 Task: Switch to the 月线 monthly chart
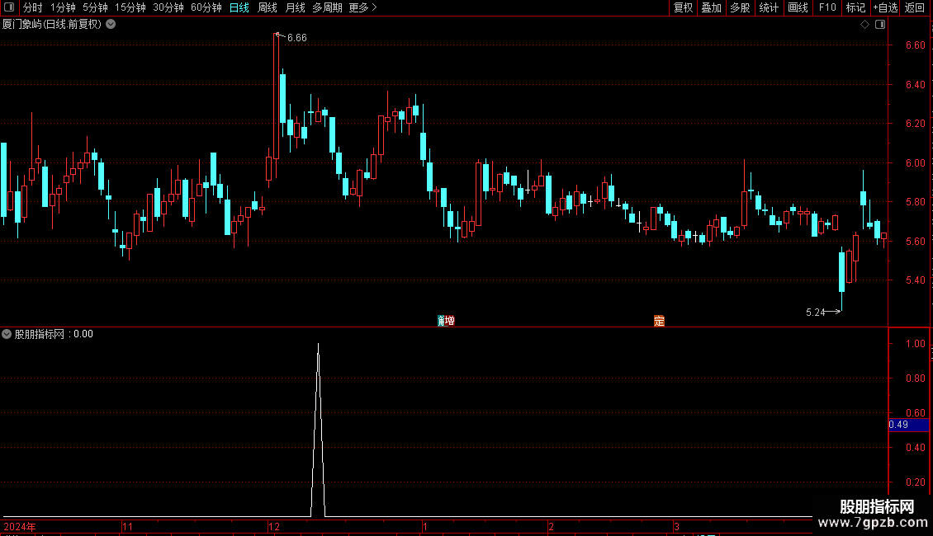pos(295,7)
